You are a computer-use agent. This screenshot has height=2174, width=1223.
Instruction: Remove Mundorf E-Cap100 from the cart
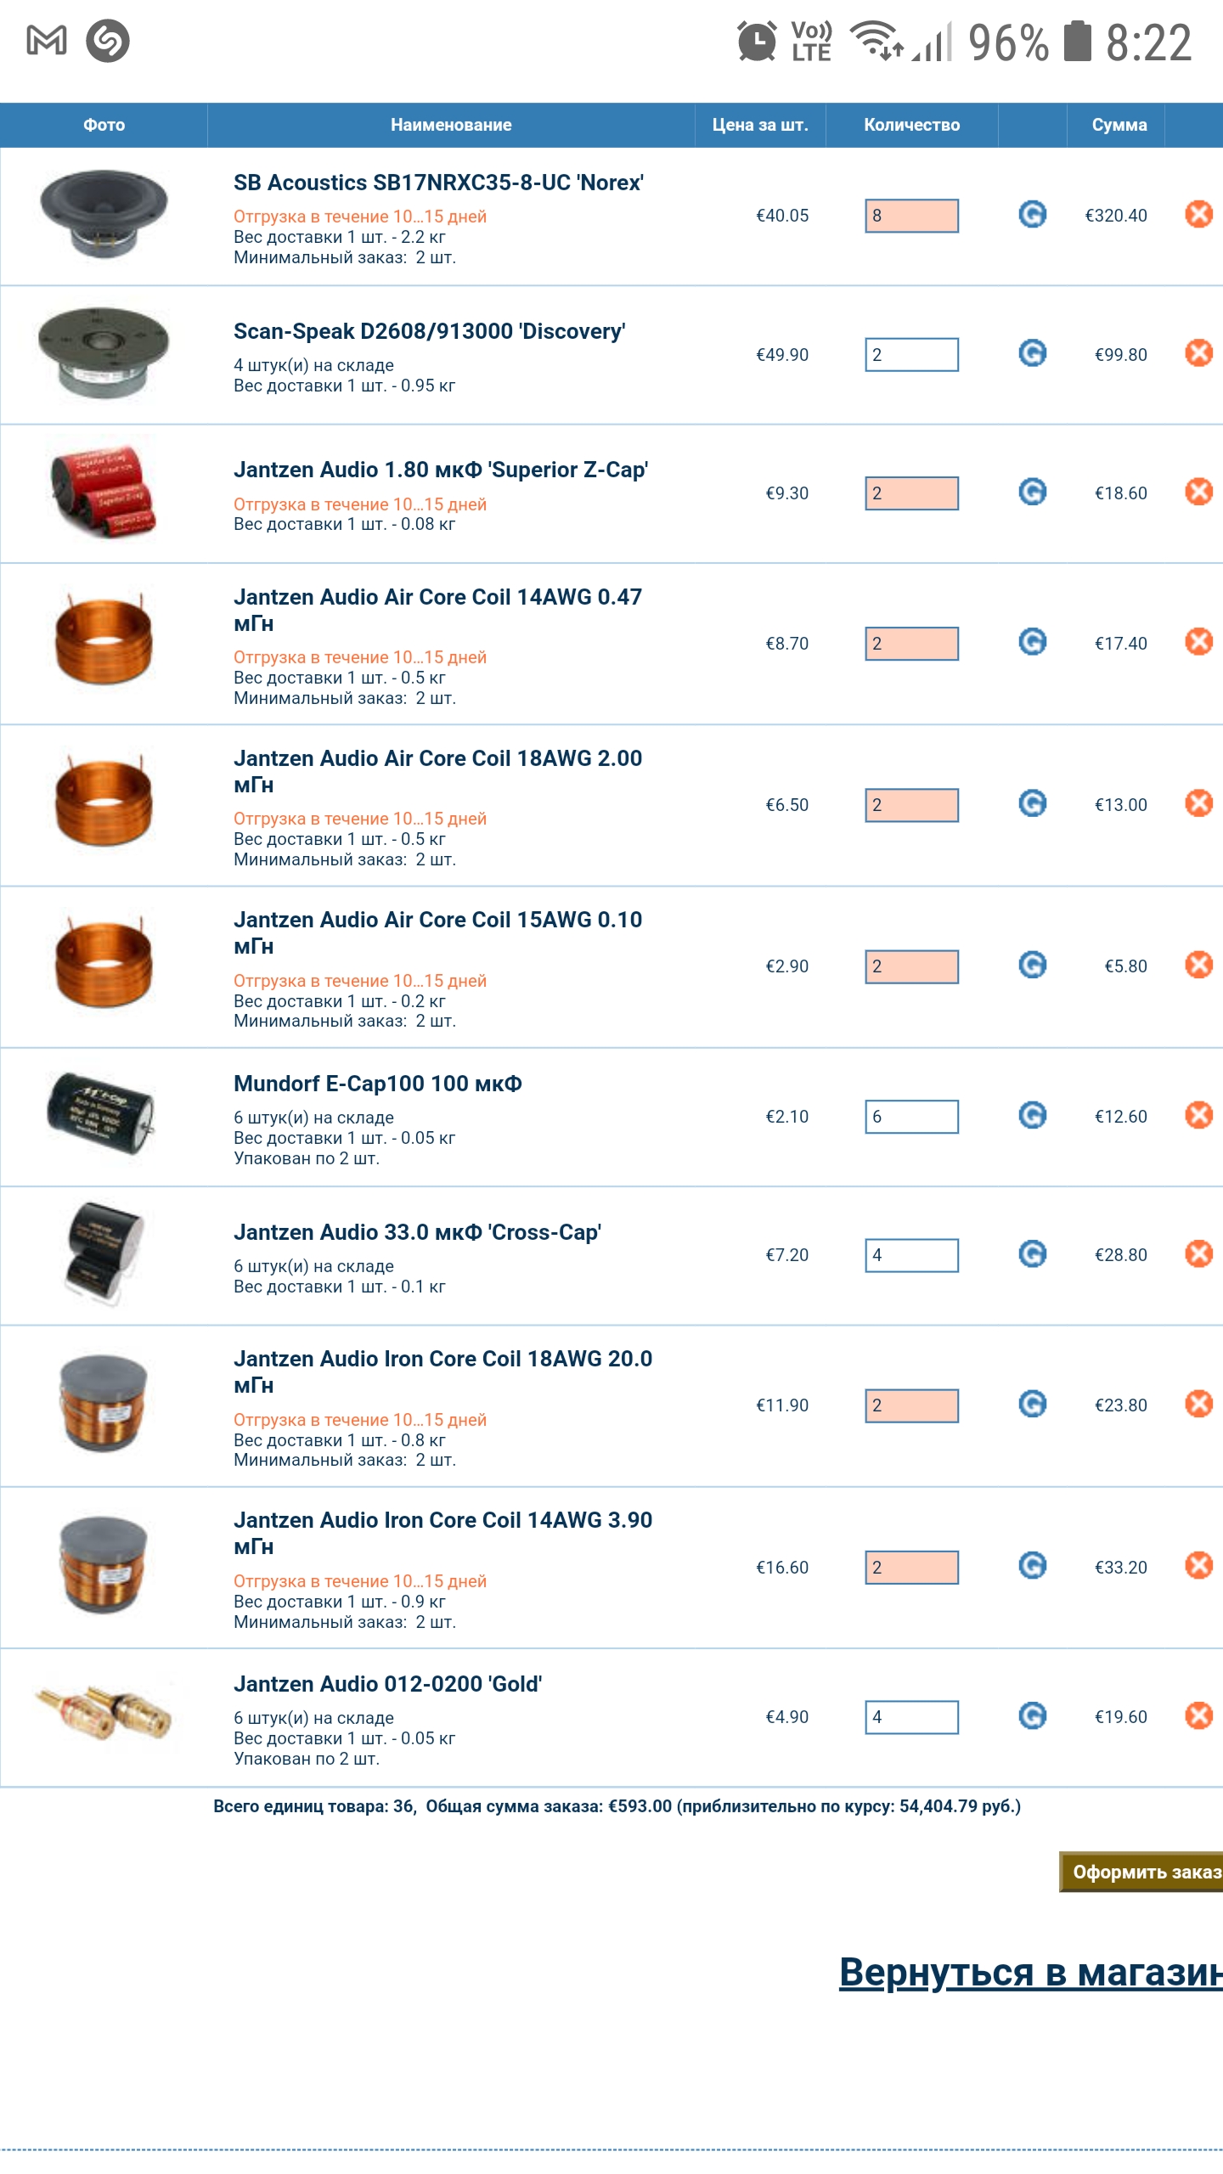[1198, 1115]
